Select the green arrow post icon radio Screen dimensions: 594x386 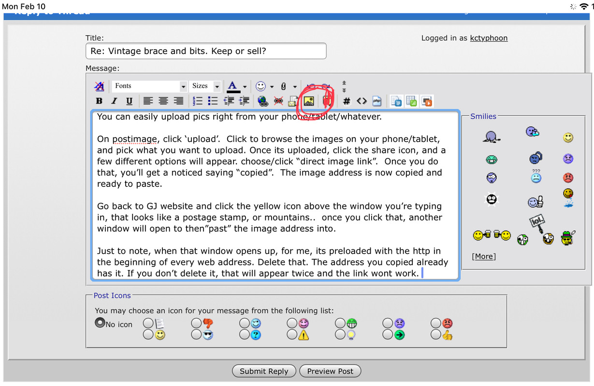(388, 334)
